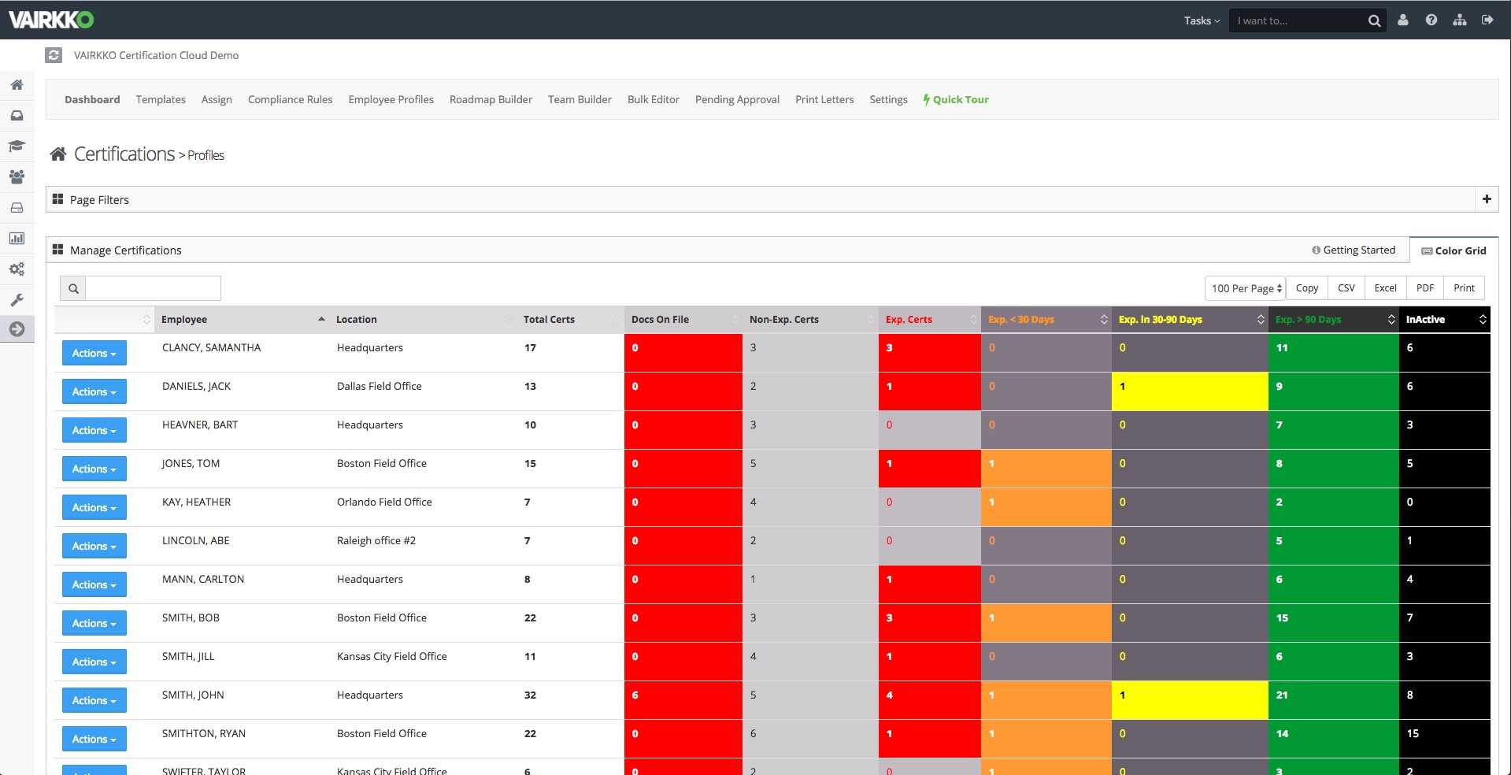Click the logout icon in top bar

point(1487,20)
